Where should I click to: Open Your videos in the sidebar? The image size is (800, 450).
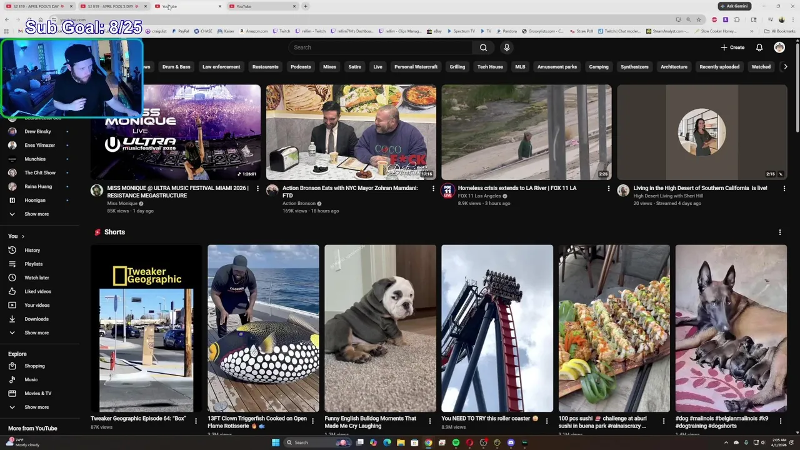pos(37,305)
